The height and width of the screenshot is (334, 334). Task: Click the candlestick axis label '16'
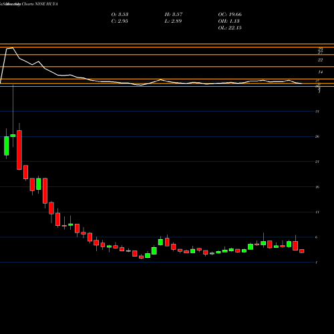tap(317, 187)
